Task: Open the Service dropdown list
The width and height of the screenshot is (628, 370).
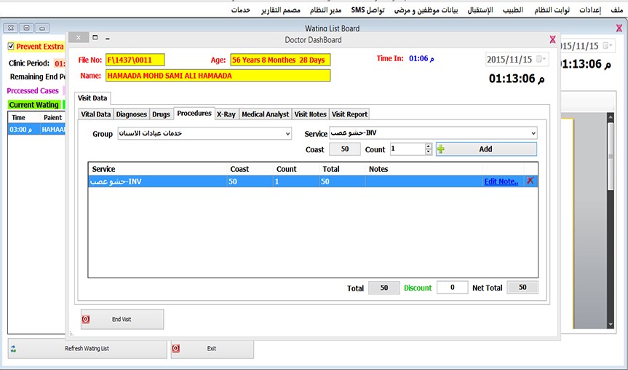Action: click(x=533, y=134)
